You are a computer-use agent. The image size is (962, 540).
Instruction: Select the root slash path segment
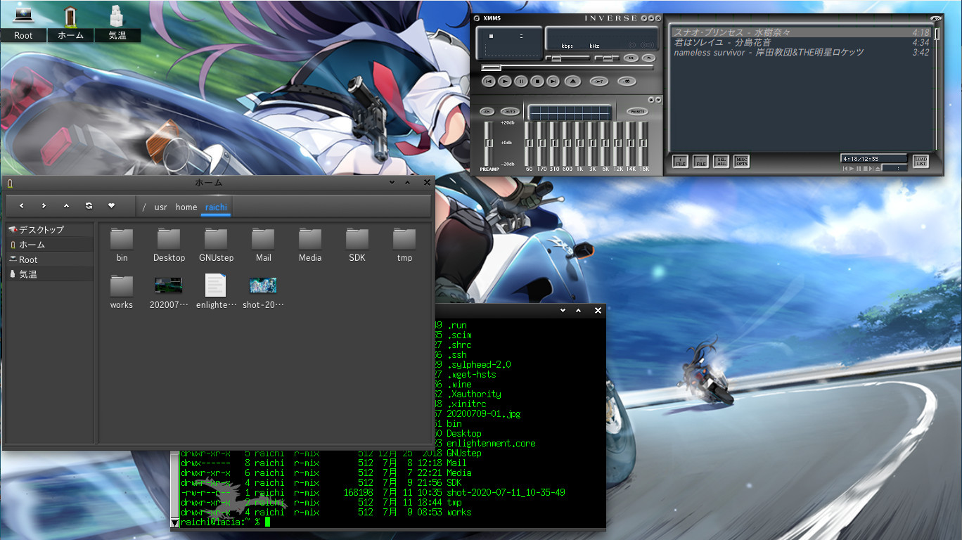pyautogui.click(x=144, y=207)
